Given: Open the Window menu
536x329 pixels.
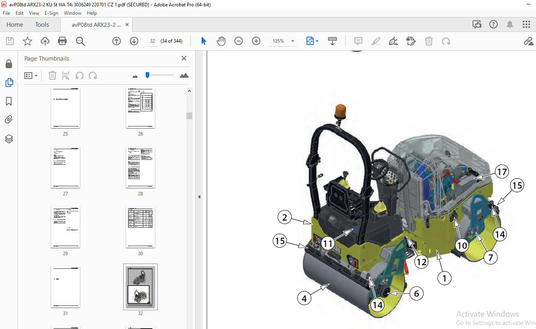Looking at the screenshot, I should (73, 13).
